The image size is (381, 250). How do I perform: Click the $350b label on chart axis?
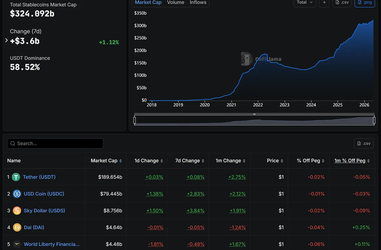tap(140, 13)
